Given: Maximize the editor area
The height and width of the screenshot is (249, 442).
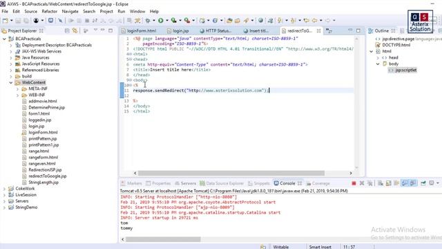Looking at the screenshot, I should pos(358,30).
